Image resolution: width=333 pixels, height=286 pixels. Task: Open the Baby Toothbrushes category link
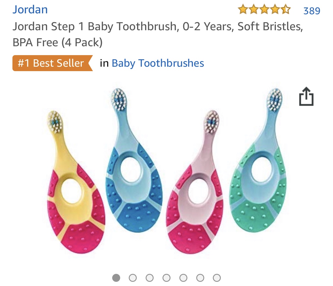pos(158,63)
